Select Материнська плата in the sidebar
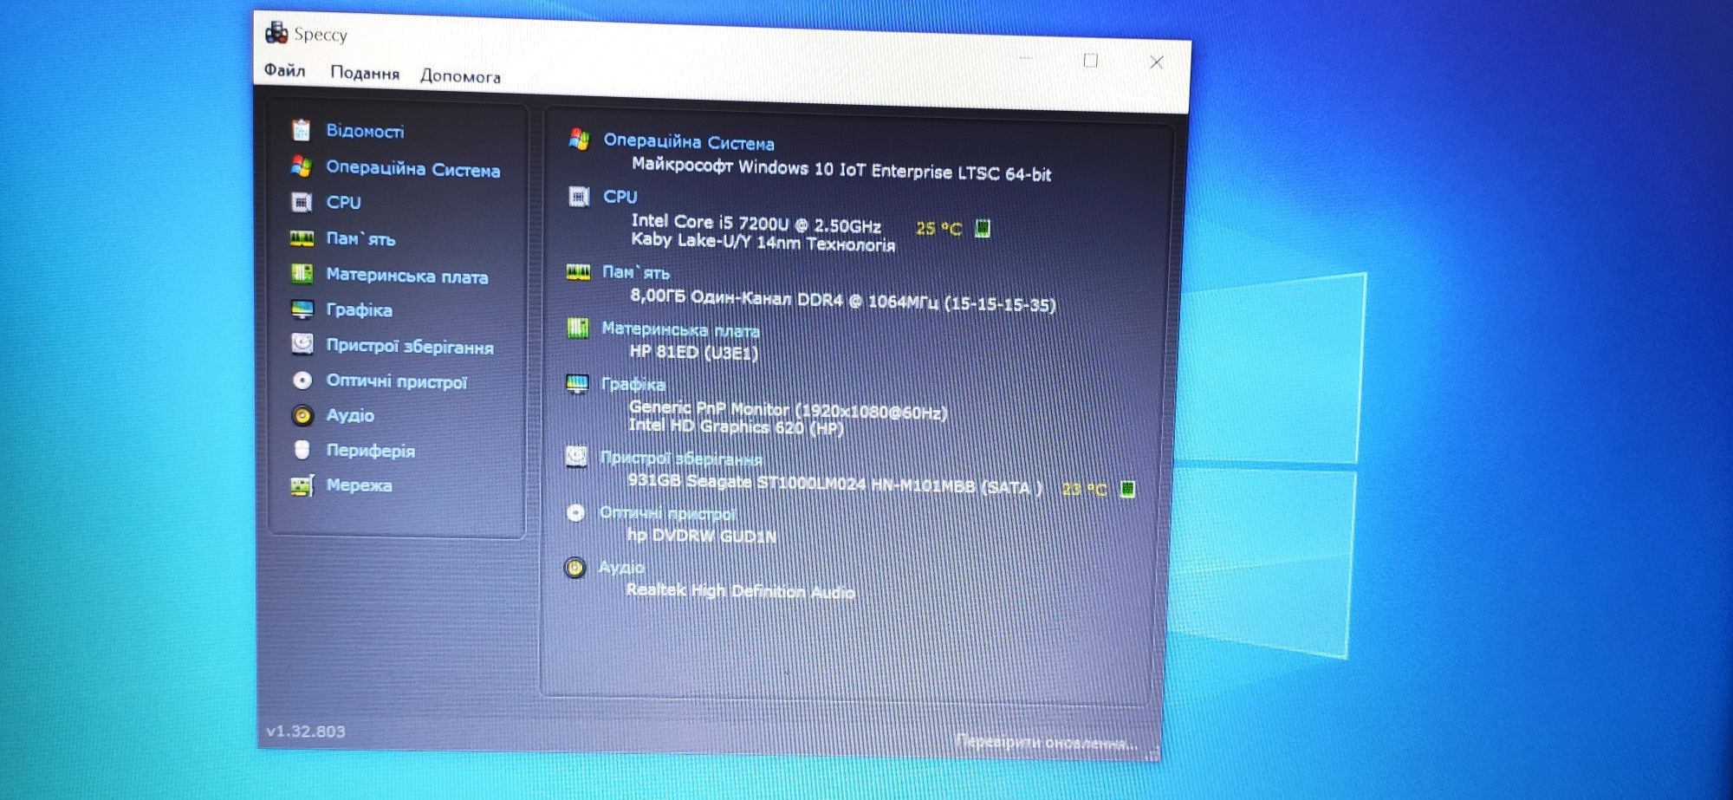Image resolution: width=1733 pixels, height=800 pixels. point(406,276)
